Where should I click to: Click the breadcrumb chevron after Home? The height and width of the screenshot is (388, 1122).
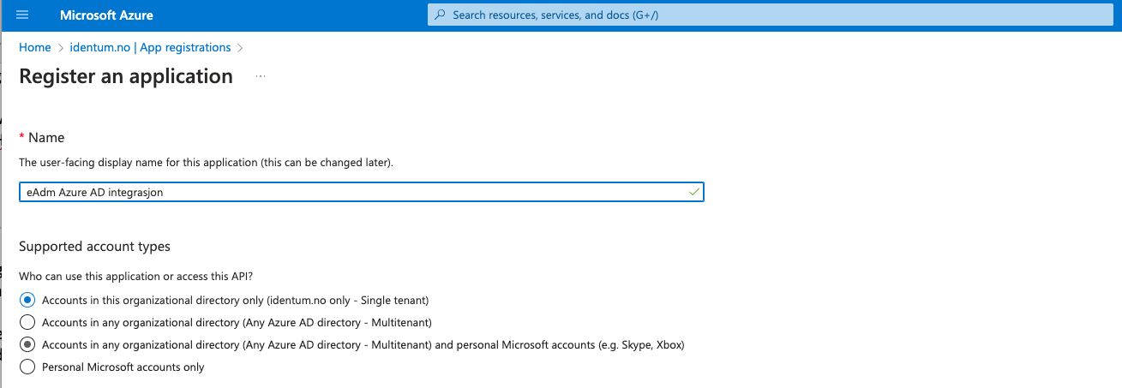pos(61,48)
